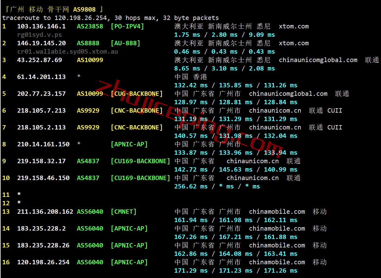
Task: Select the 164.08 ms latency value
Action: click(x=236, y=254)
